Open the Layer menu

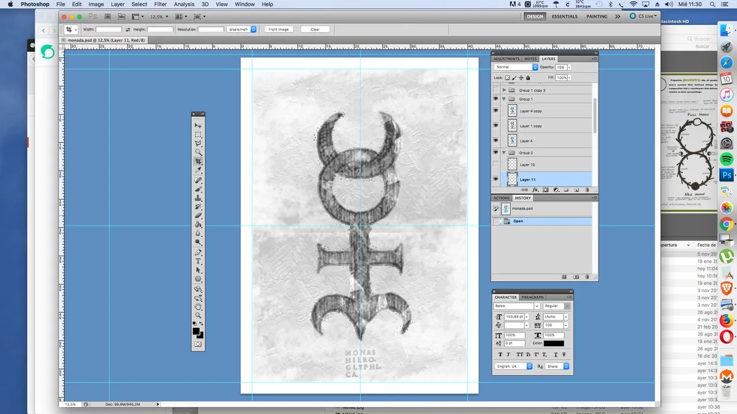click(x=117, y=4)
